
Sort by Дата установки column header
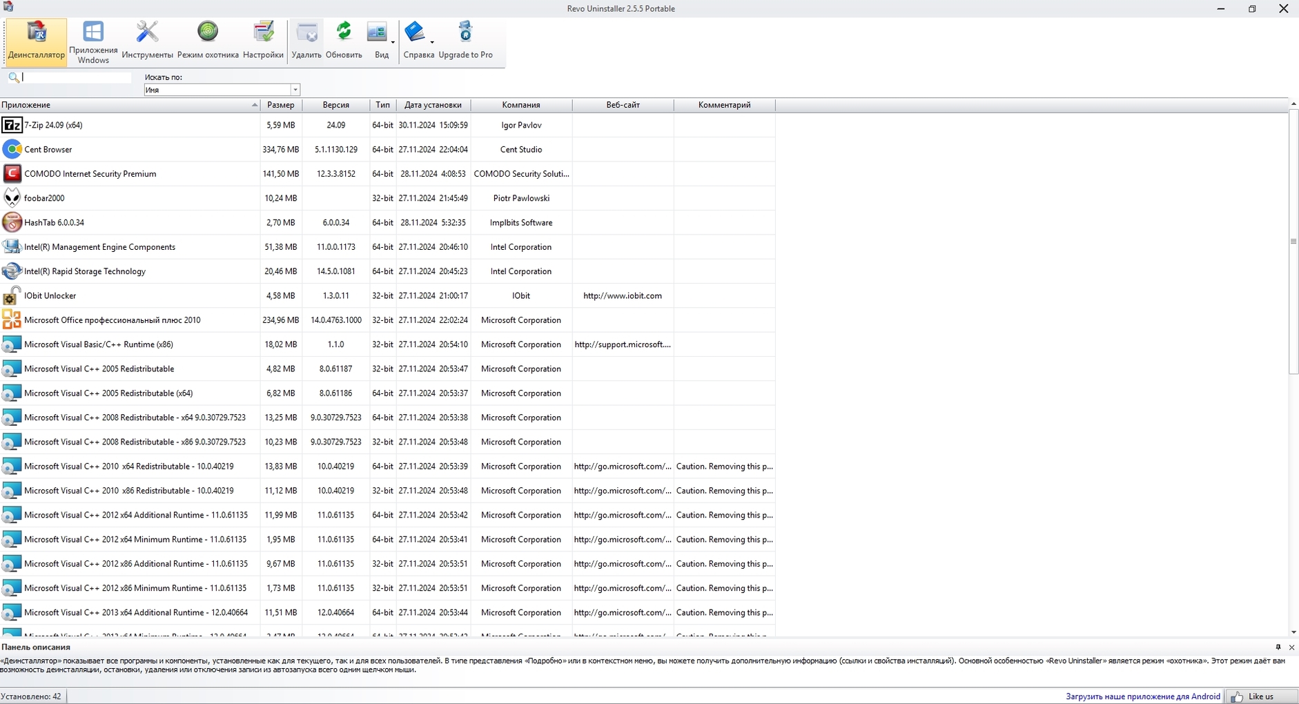pos(433,105)
